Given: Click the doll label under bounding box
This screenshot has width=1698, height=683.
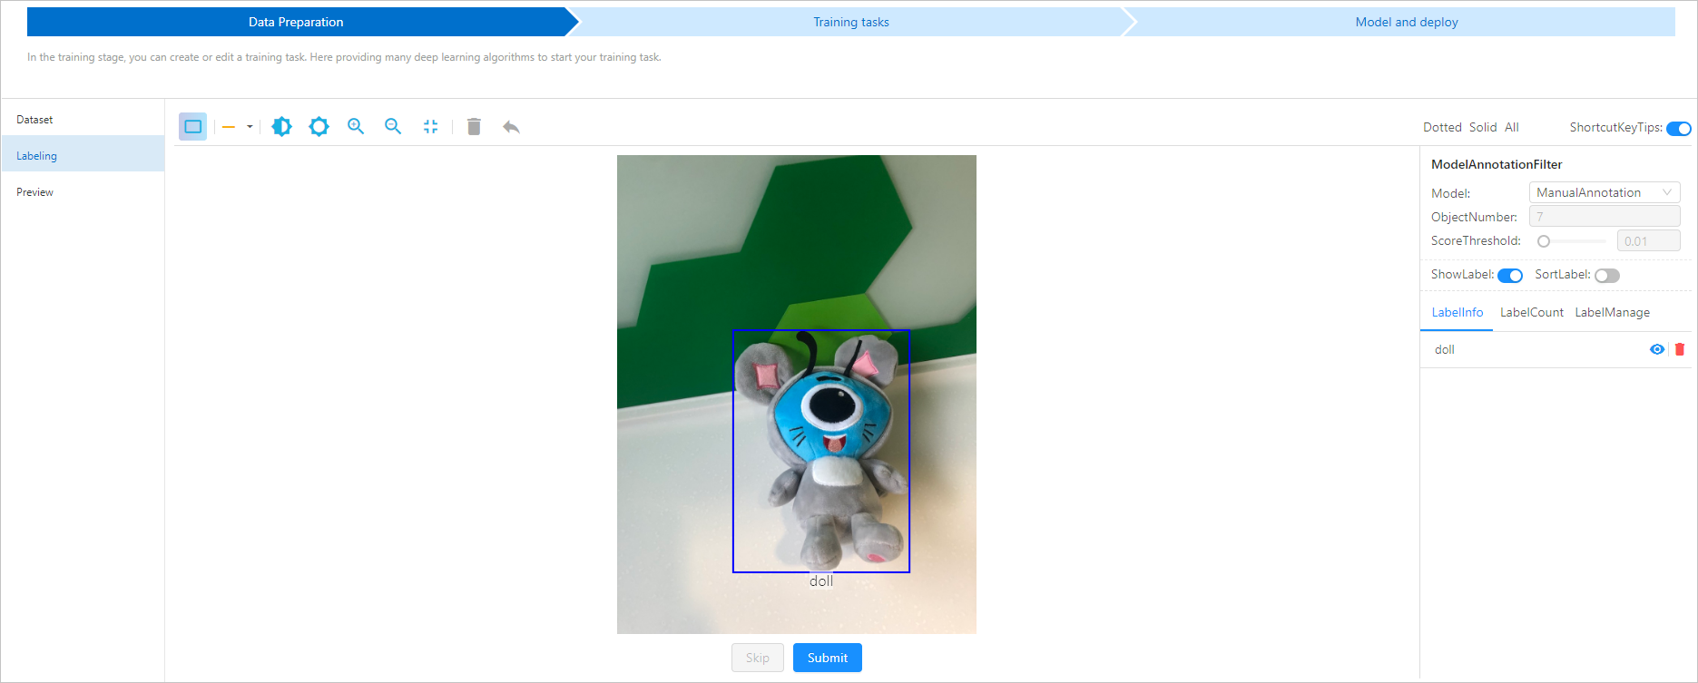Looking at the screenshot, I should pos(821,581).
